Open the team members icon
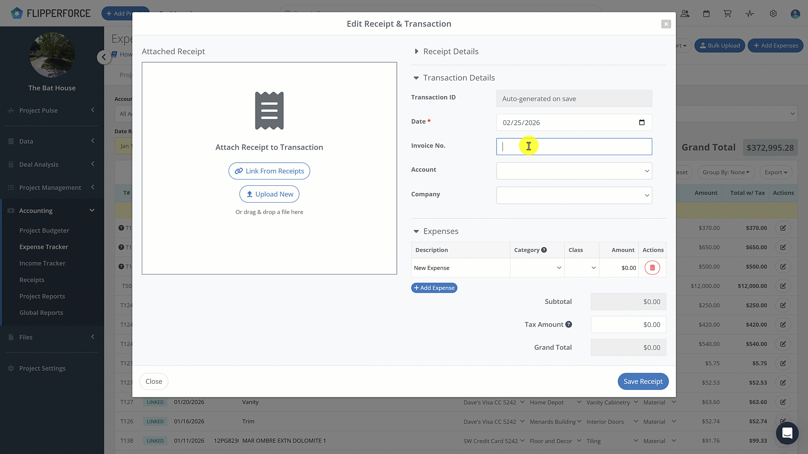This screenshot has width=808, height=454. pos(685,13)
